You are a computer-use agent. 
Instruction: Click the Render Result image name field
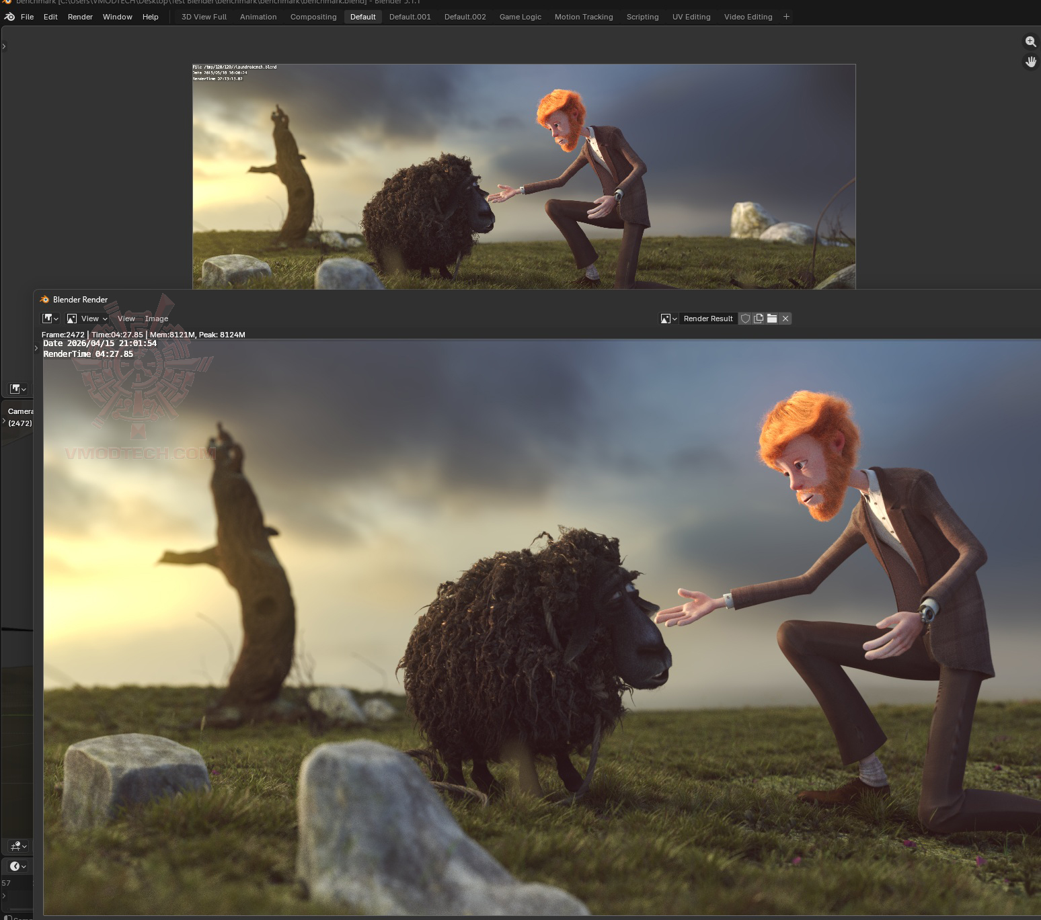coord(708,319)
